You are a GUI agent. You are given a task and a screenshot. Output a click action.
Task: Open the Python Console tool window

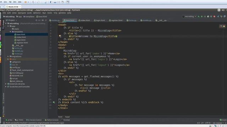click(51, 120)
